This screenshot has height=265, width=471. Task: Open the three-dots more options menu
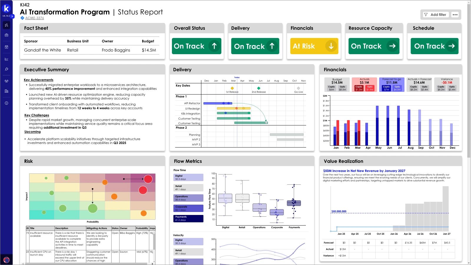click(x=455, y=15)
